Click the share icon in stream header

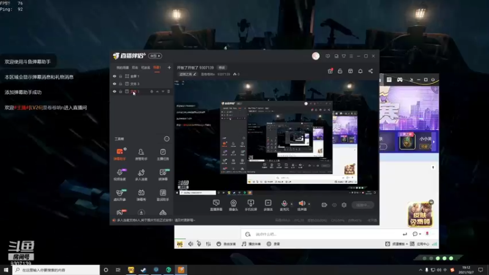(x=370, y=71)
